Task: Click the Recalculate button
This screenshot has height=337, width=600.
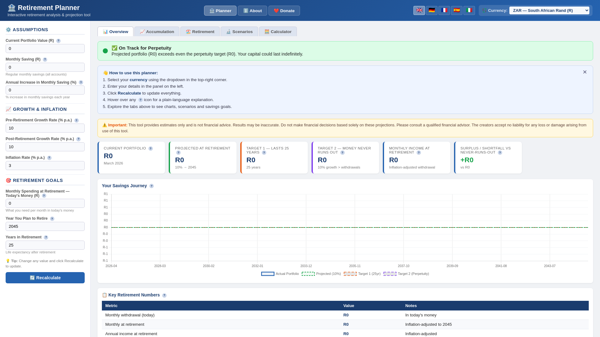Action: tap(45, 278)
